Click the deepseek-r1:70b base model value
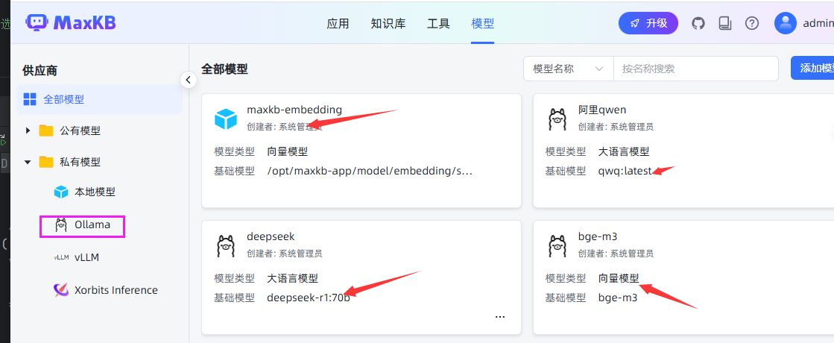This screenshot has width=834, height=343. (309, 298)
